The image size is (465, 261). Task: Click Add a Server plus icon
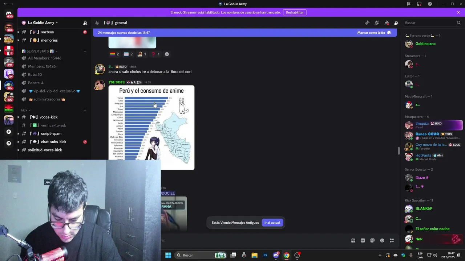coord(9,132)
